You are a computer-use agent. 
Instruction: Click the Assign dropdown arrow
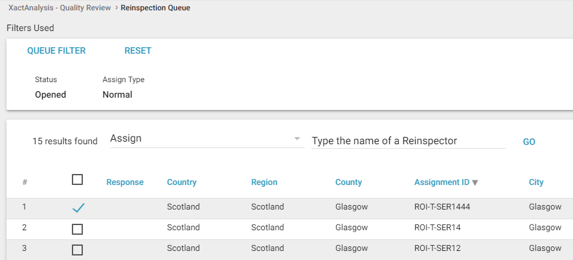tap(297, 138)
